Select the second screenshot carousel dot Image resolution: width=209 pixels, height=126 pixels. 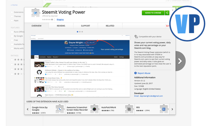pos(80,32)
